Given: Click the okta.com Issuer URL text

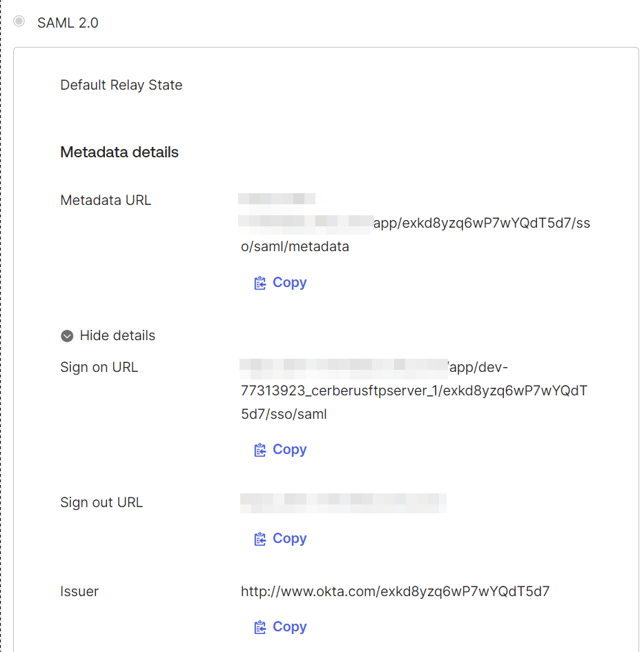Looking at the screenshot, I should tap(396, 591).
